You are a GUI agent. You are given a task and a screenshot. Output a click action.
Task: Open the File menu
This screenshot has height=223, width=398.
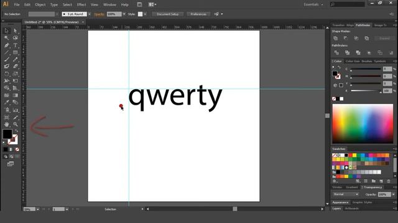pos(17,4)
